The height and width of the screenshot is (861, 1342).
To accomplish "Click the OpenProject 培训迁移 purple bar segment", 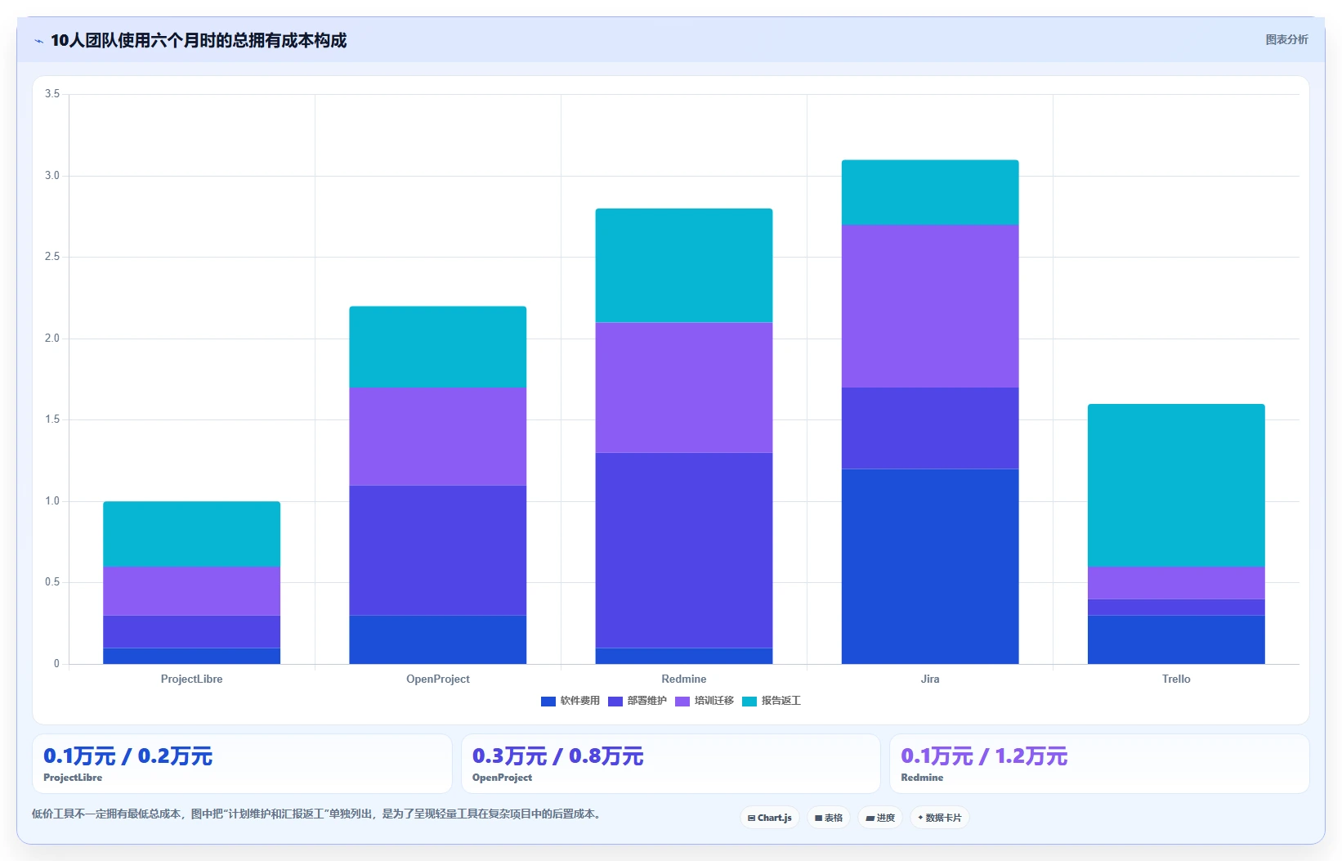I will 438,437.
